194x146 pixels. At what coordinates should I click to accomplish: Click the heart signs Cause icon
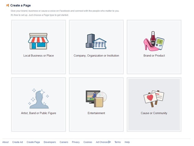(154, 99)
